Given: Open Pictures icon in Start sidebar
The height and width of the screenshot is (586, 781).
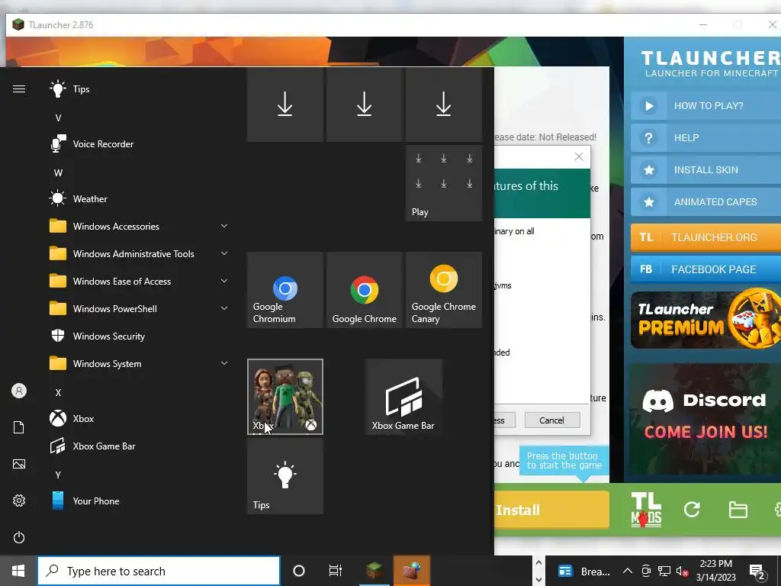Looking at the screenshot, I should [x=19, y=464].
